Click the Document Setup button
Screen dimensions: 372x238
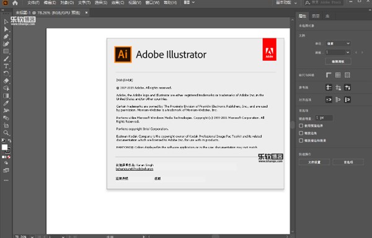click(x=314, y=162)
